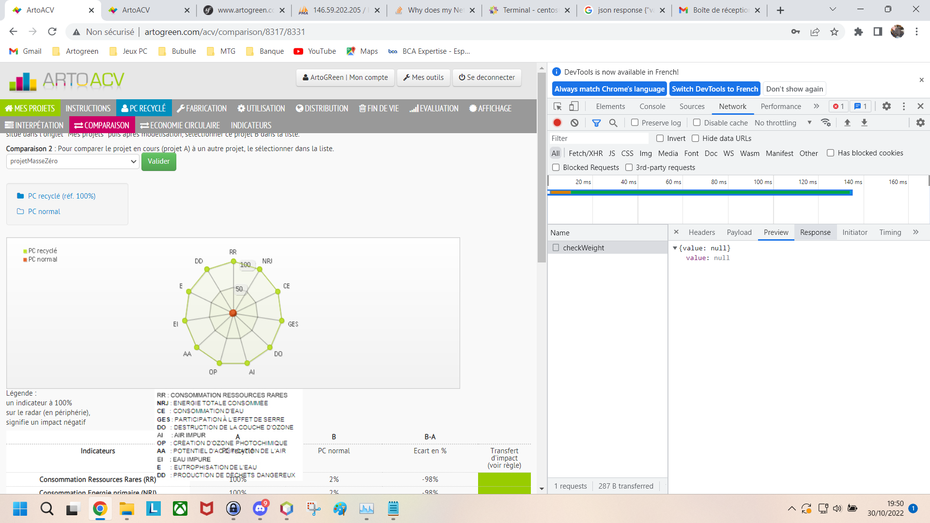The width and height of the screenshot is (930, 523).
Task: Click the Valider button
Action: [x=158, y=161]
